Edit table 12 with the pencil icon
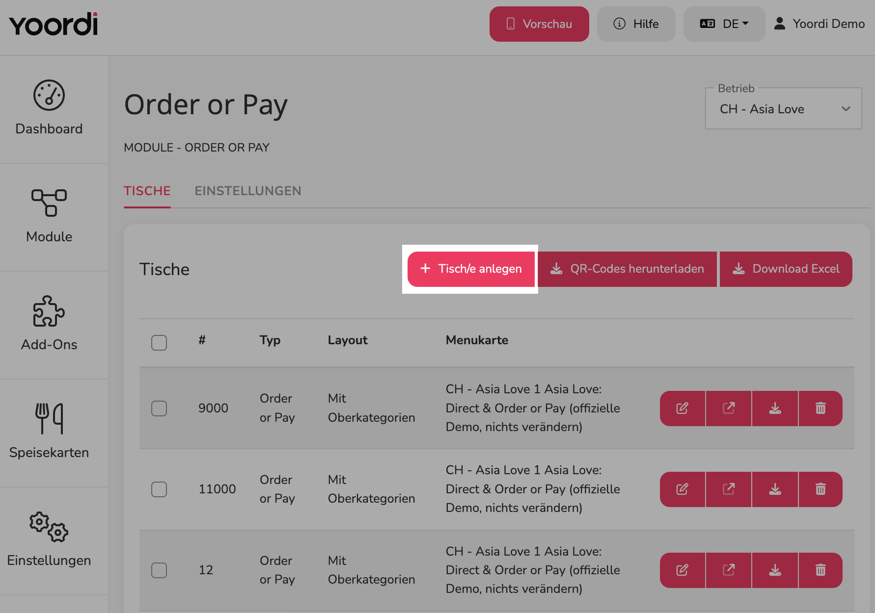Image resolution: width=875 pixels, height=613 pixels. [x=683, y=570]
